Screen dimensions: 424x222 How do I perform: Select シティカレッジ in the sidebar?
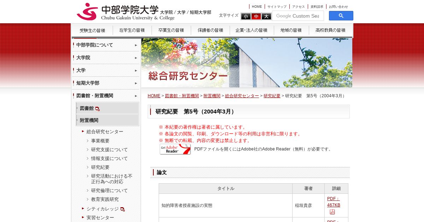pos(102,209)
